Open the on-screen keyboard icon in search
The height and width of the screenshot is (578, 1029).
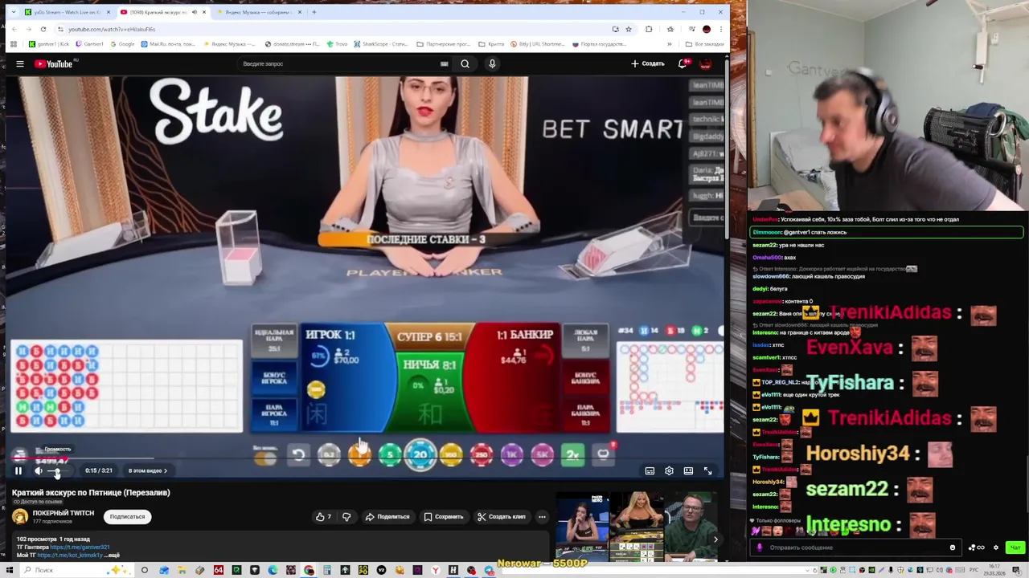(x=444, y=63)
